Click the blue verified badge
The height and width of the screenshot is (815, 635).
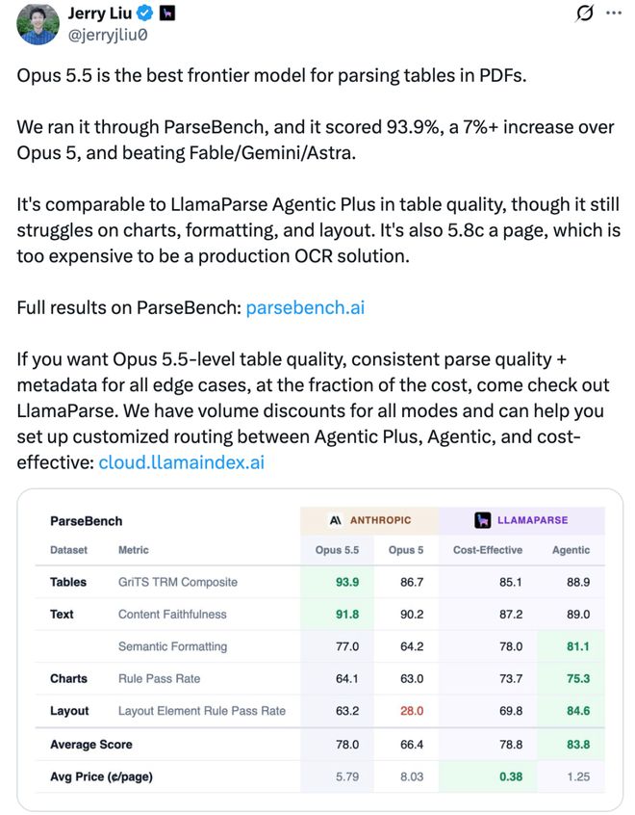(x=145, y=13)
